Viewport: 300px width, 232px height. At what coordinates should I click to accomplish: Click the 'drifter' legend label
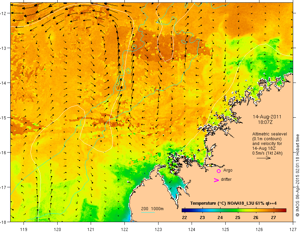pos(226,179)
